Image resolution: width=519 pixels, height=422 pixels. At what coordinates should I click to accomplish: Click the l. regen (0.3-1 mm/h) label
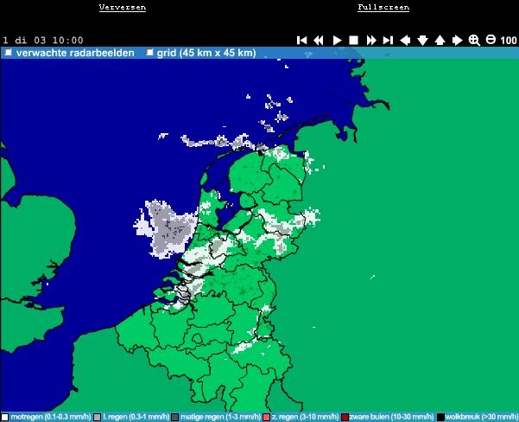[x=136, y=417]
